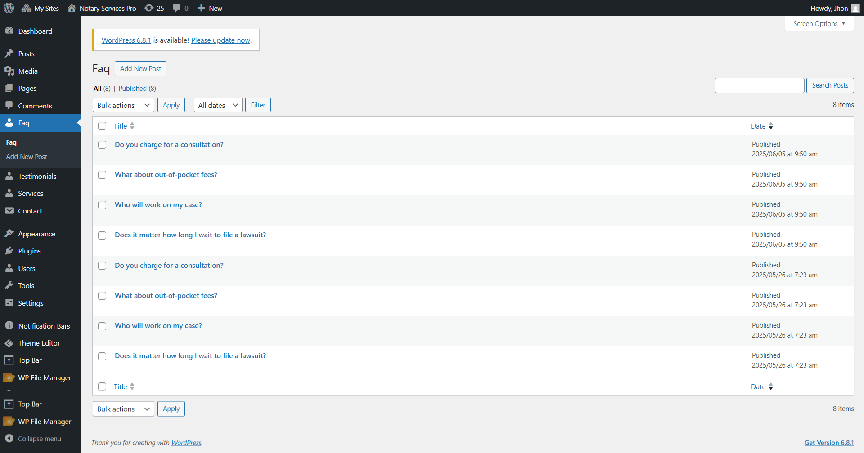Check the first 'Do you charge for a consultation?' row
Viewport: 864px width, 453px height.
(102, 145)
